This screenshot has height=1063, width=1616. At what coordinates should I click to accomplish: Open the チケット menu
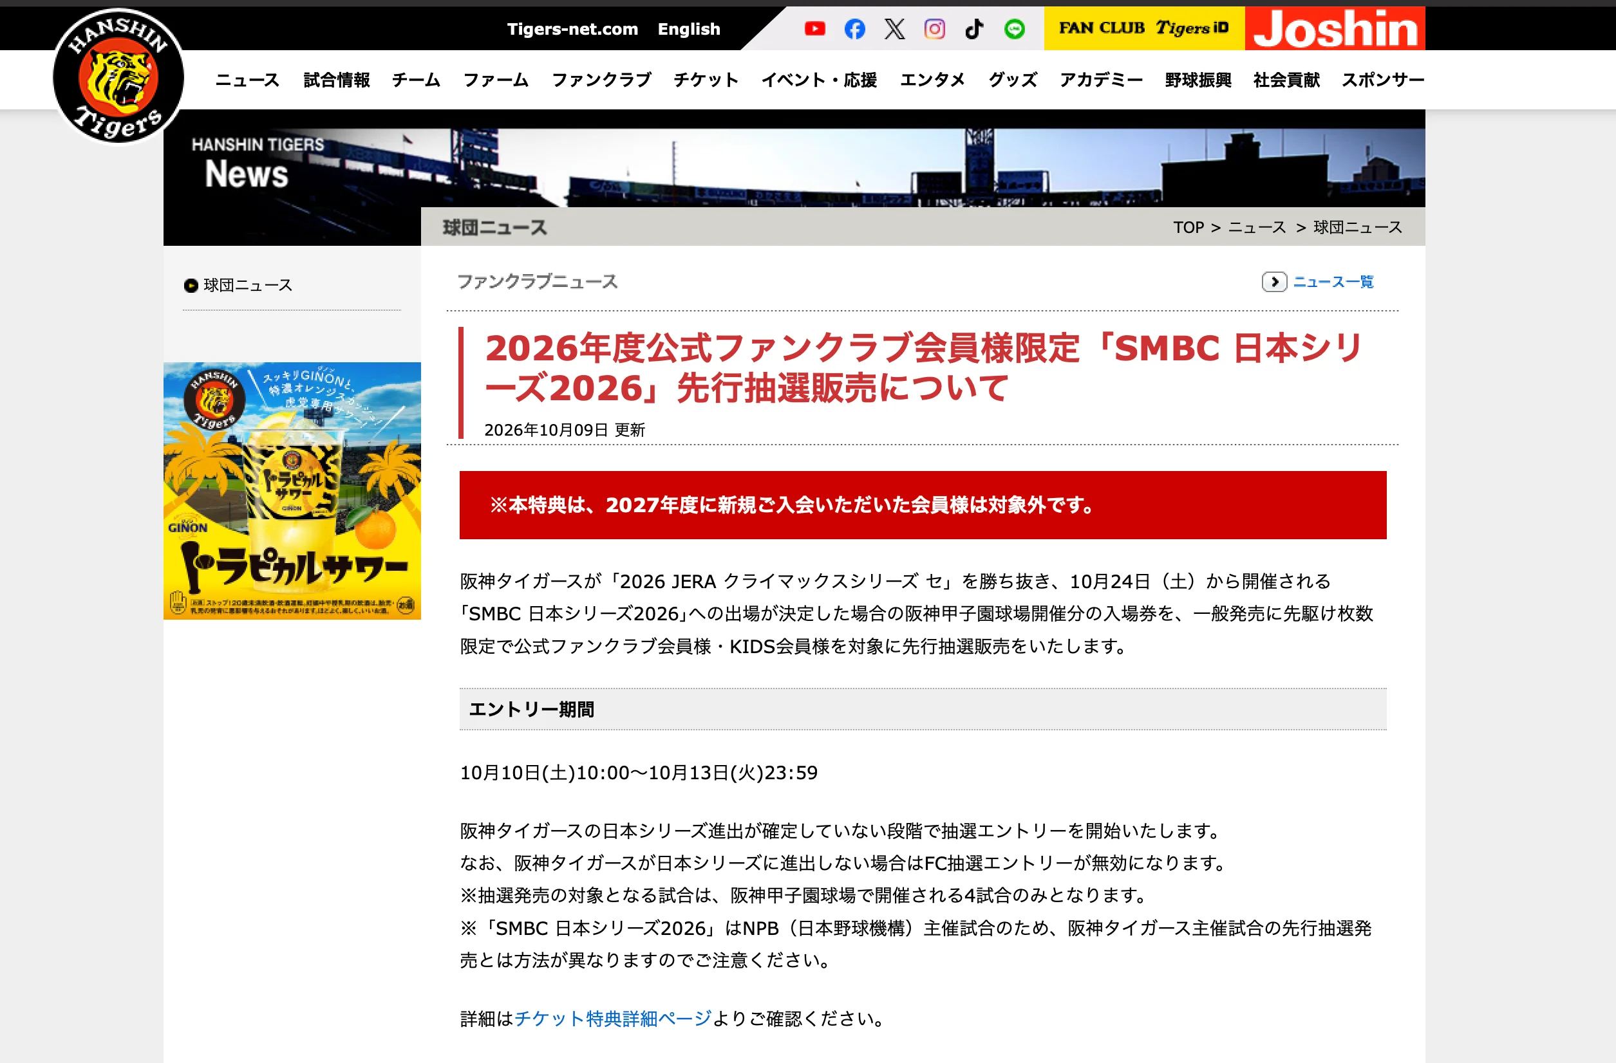click(706, 80)
